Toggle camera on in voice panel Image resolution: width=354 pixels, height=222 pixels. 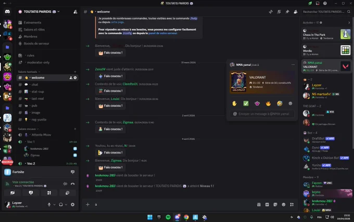click(12, 193)
